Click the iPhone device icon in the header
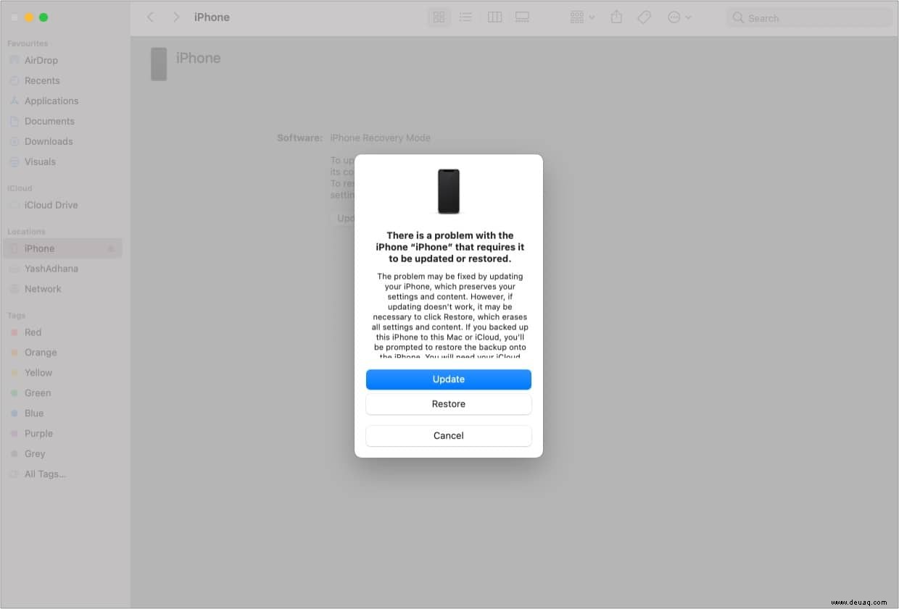 pos(159,64)
